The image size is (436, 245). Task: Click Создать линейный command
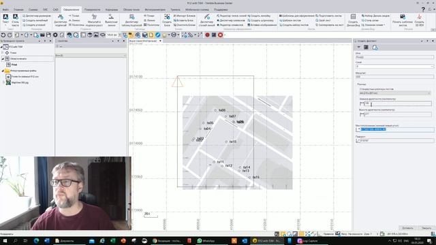pos(35,20)
